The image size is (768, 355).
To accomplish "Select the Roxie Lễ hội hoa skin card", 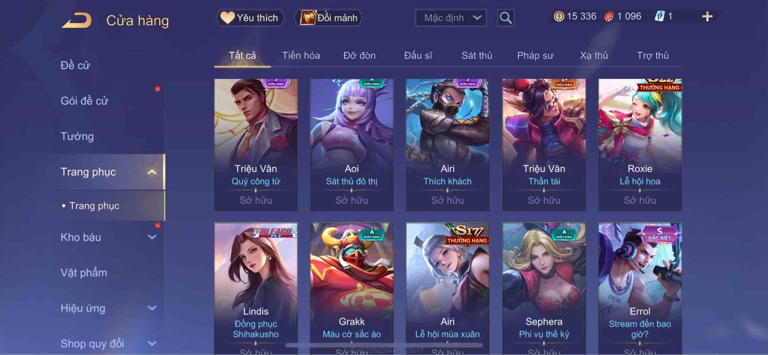I will tap(640, 145).
